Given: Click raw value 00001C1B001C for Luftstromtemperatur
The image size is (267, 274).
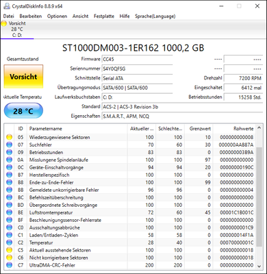Looking at the screenshot, I should pyautogui.click(x=237, y=212).
